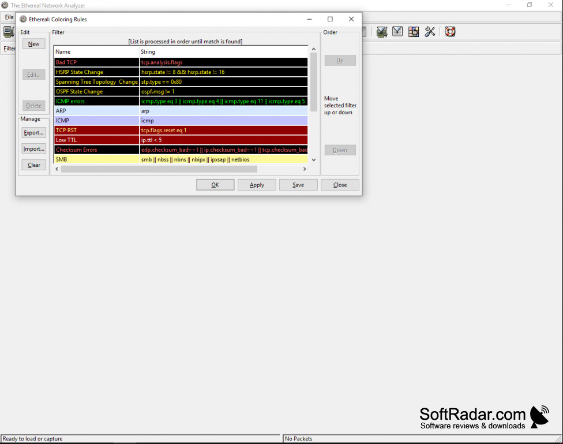563x444 pixels.
Task: Click the Clear button
Action: tap(34, 165)
